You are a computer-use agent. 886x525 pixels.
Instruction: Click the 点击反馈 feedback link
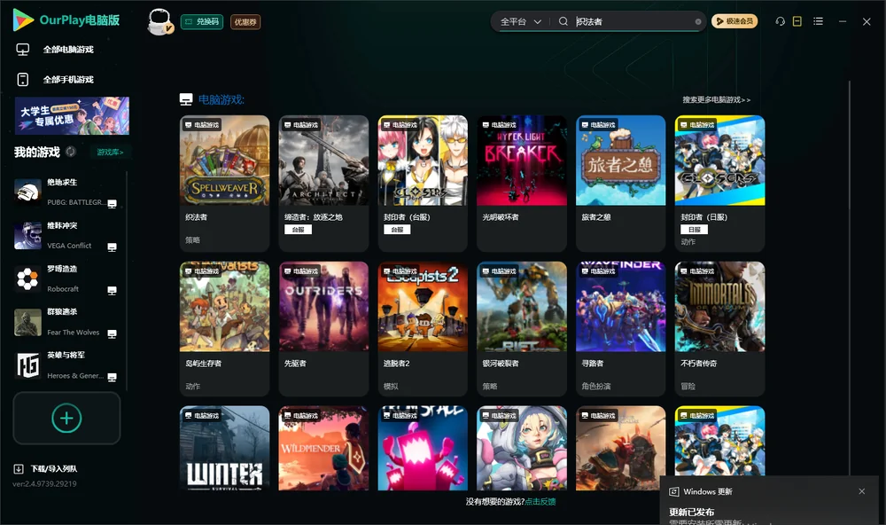[x=540, y=501]
